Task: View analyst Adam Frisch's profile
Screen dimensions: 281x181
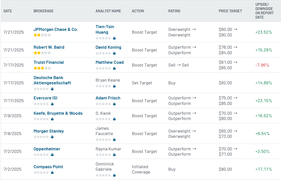Action: (108, 98)
